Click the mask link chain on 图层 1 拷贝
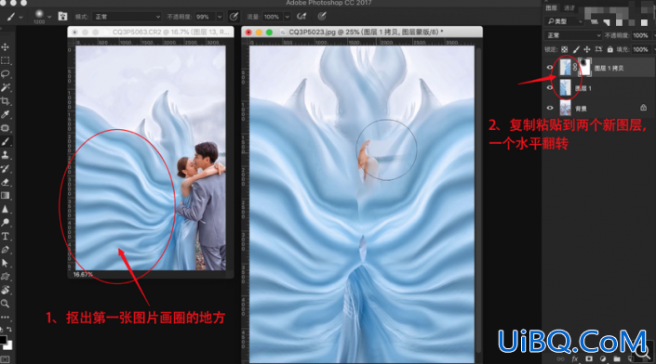 coord(575,67)
